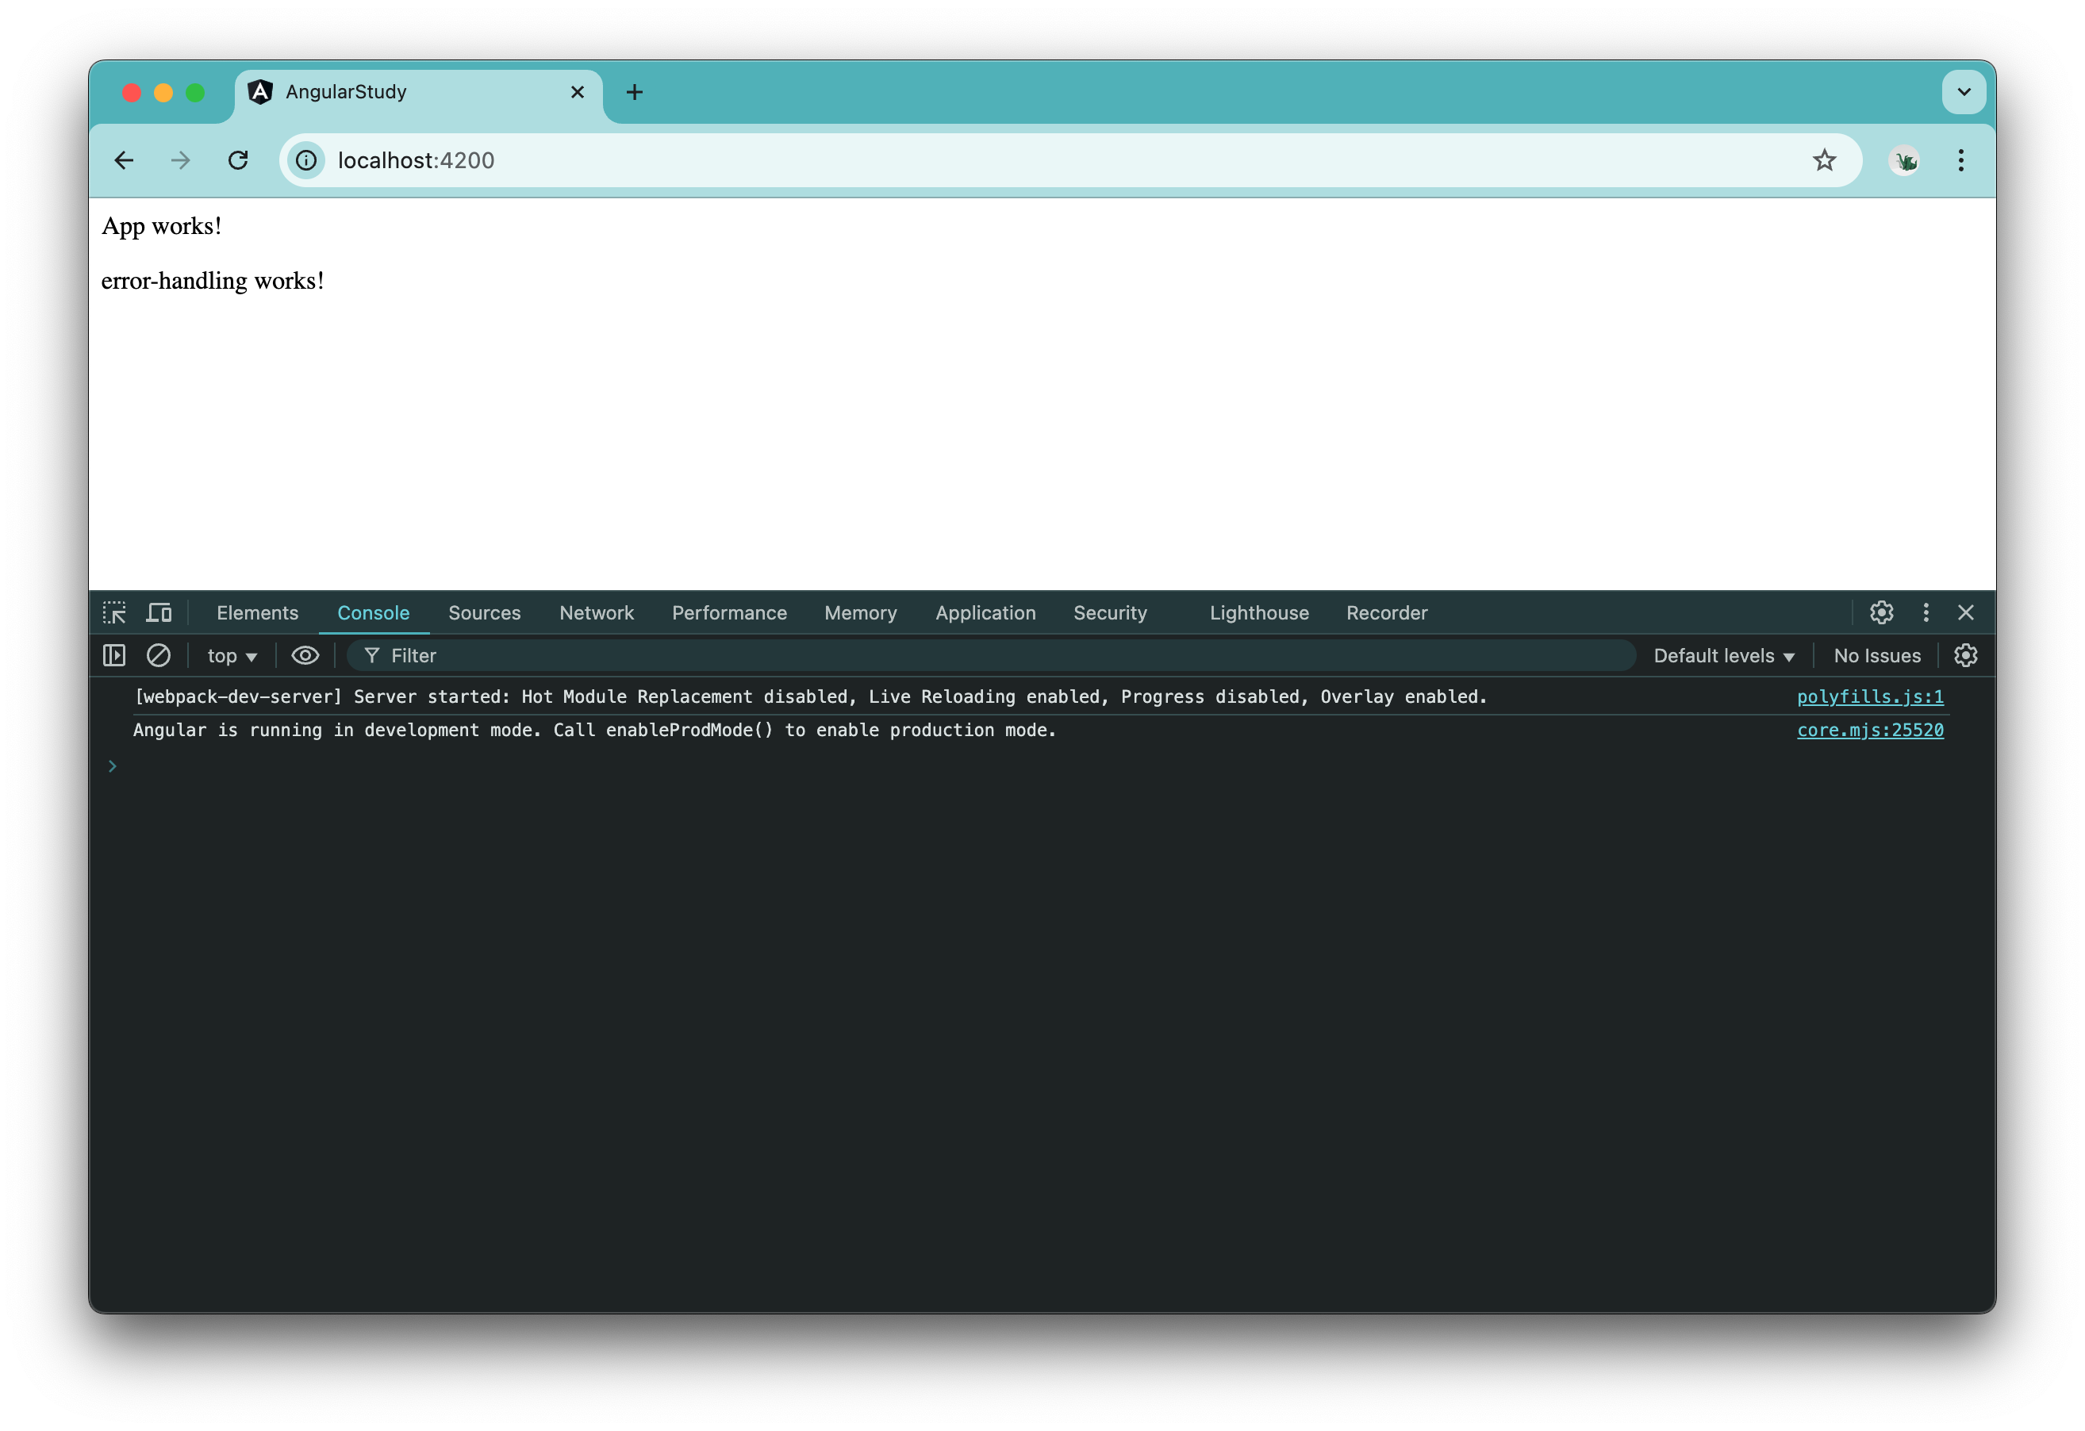Image resolution: width=2085 pixels, height=1431 pixels.
Task: Click the Elements panel tab
Action: point(259,612)
